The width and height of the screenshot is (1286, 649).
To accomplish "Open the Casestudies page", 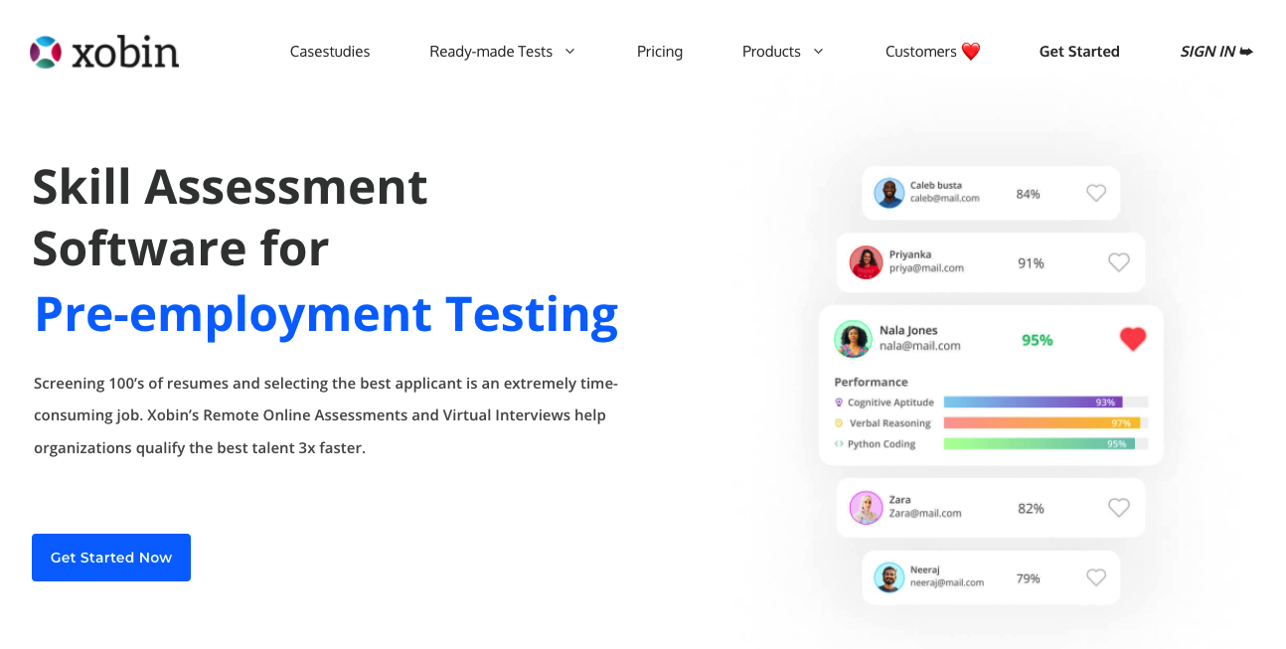I will [329, 51].
